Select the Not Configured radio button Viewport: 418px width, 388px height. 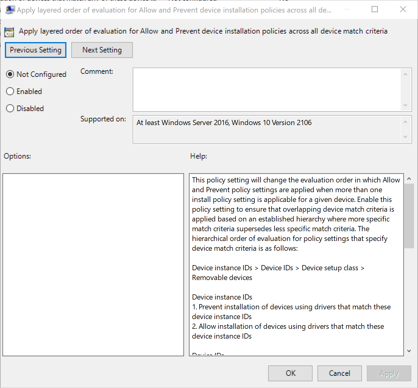[x=10, y=74]
